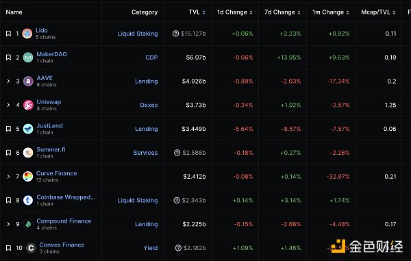Open the CDP category link
411x261 pixels.
tap(151, 58)
